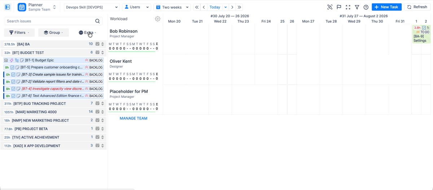Click the note icon on BT-5 row
This screenshot has width=433, height=190.
(17, 67)
